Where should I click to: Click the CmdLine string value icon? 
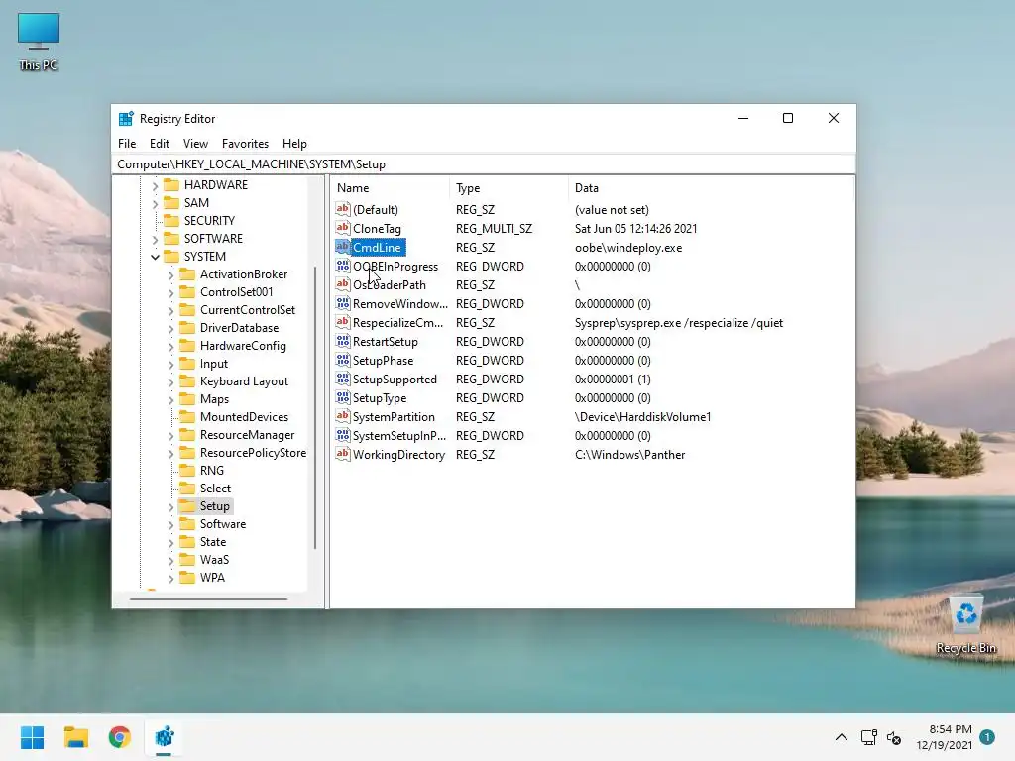click(342, 247)
